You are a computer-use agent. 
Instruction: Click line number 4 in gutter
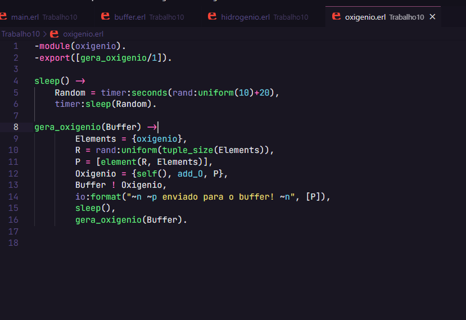pos(16,81)
